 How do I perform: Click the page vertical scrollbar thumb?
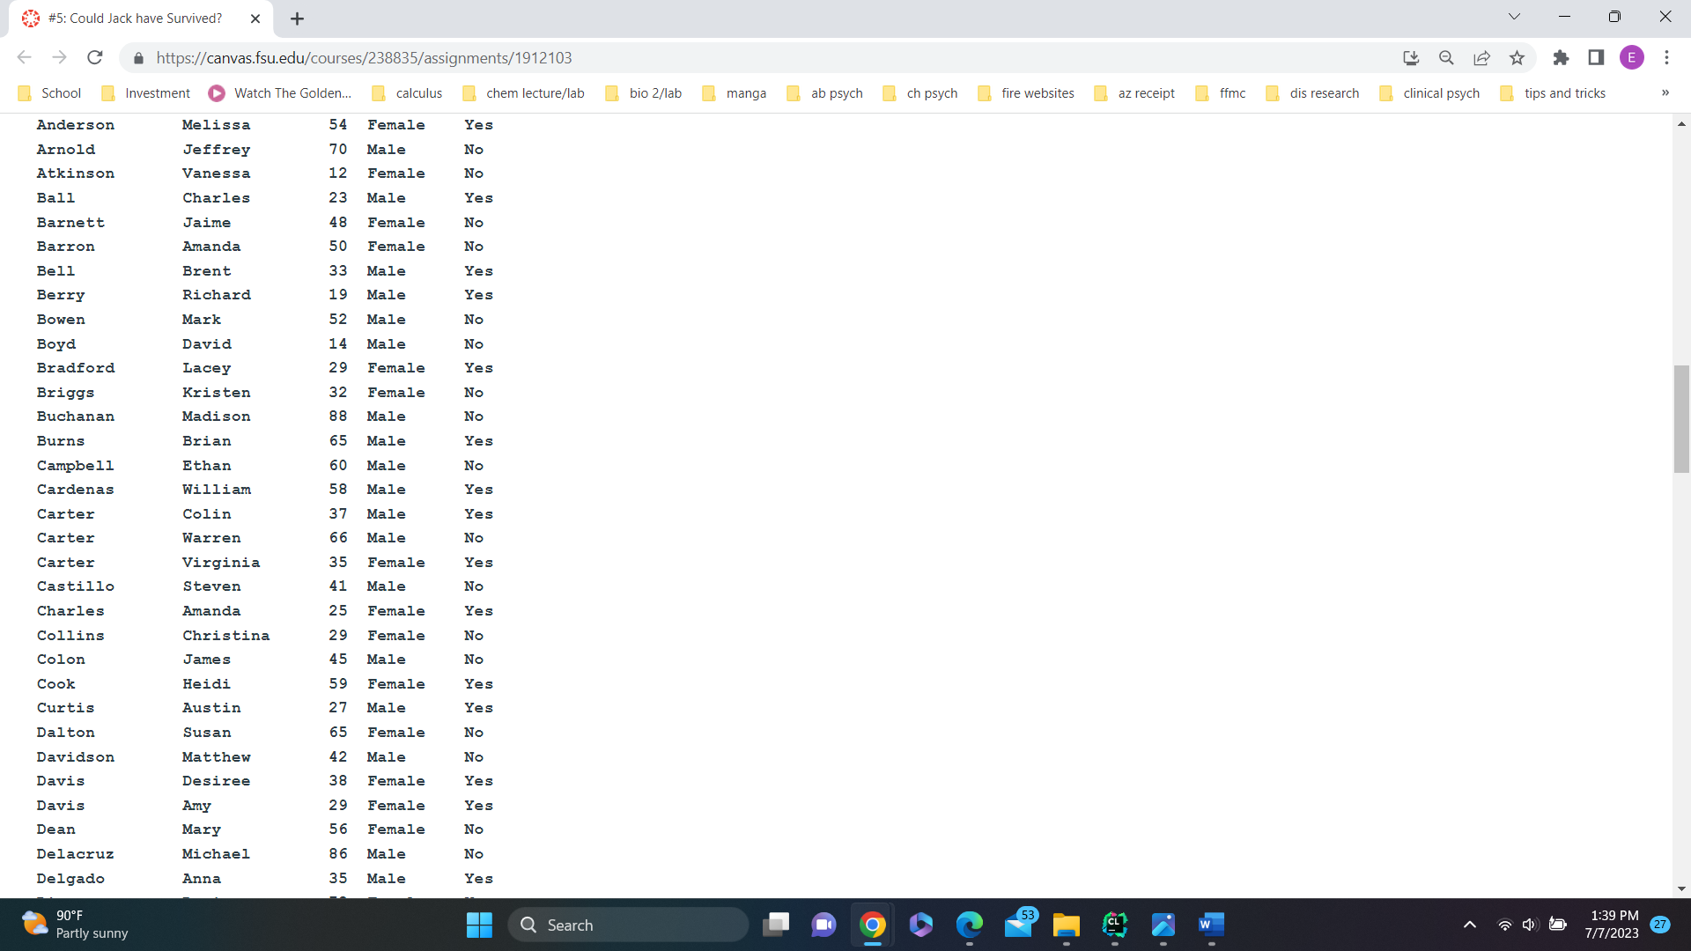pos(1681,419)
